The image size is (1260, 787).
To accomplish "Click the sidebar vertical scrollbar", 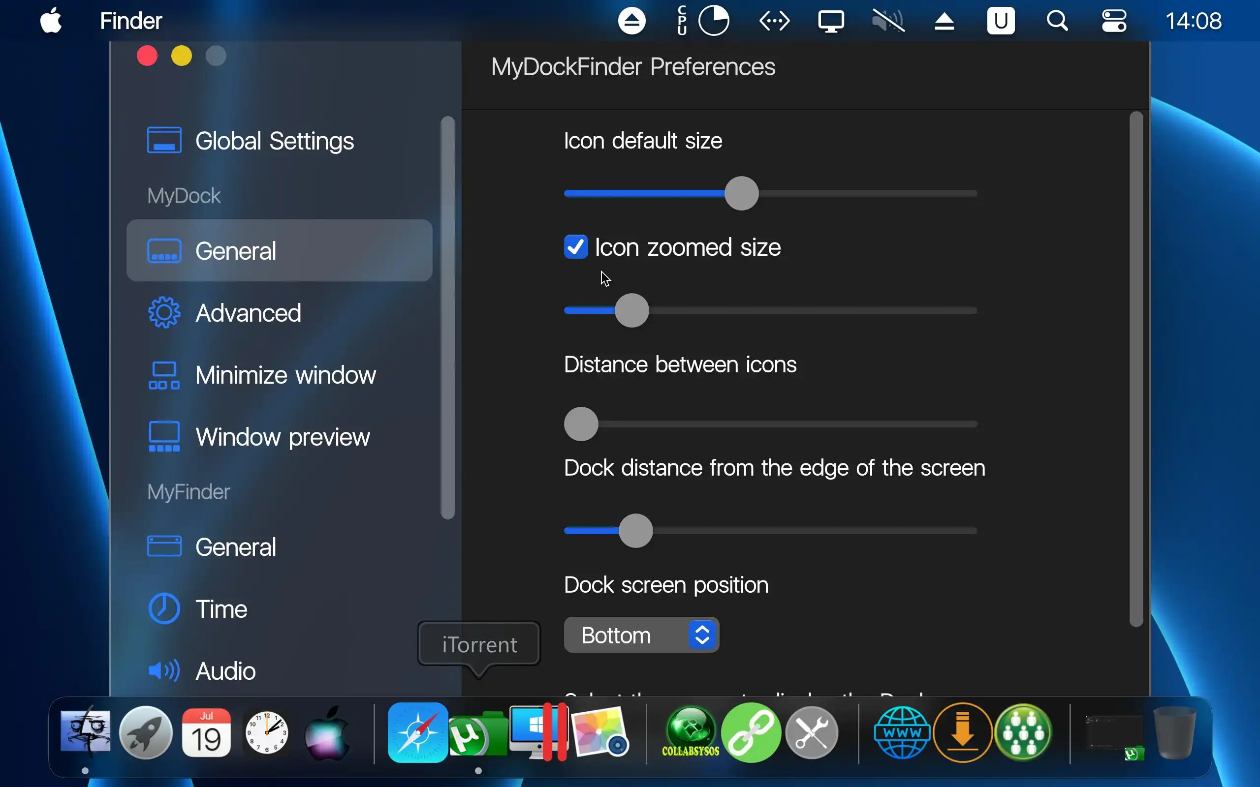I will pyautogui.click(x=447, y=318).
